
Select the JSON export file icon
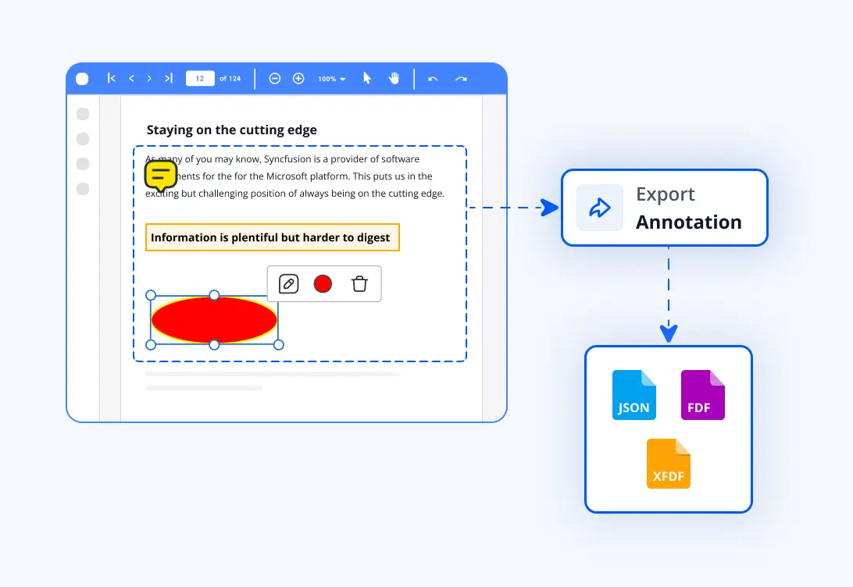[x=634, y=394]
